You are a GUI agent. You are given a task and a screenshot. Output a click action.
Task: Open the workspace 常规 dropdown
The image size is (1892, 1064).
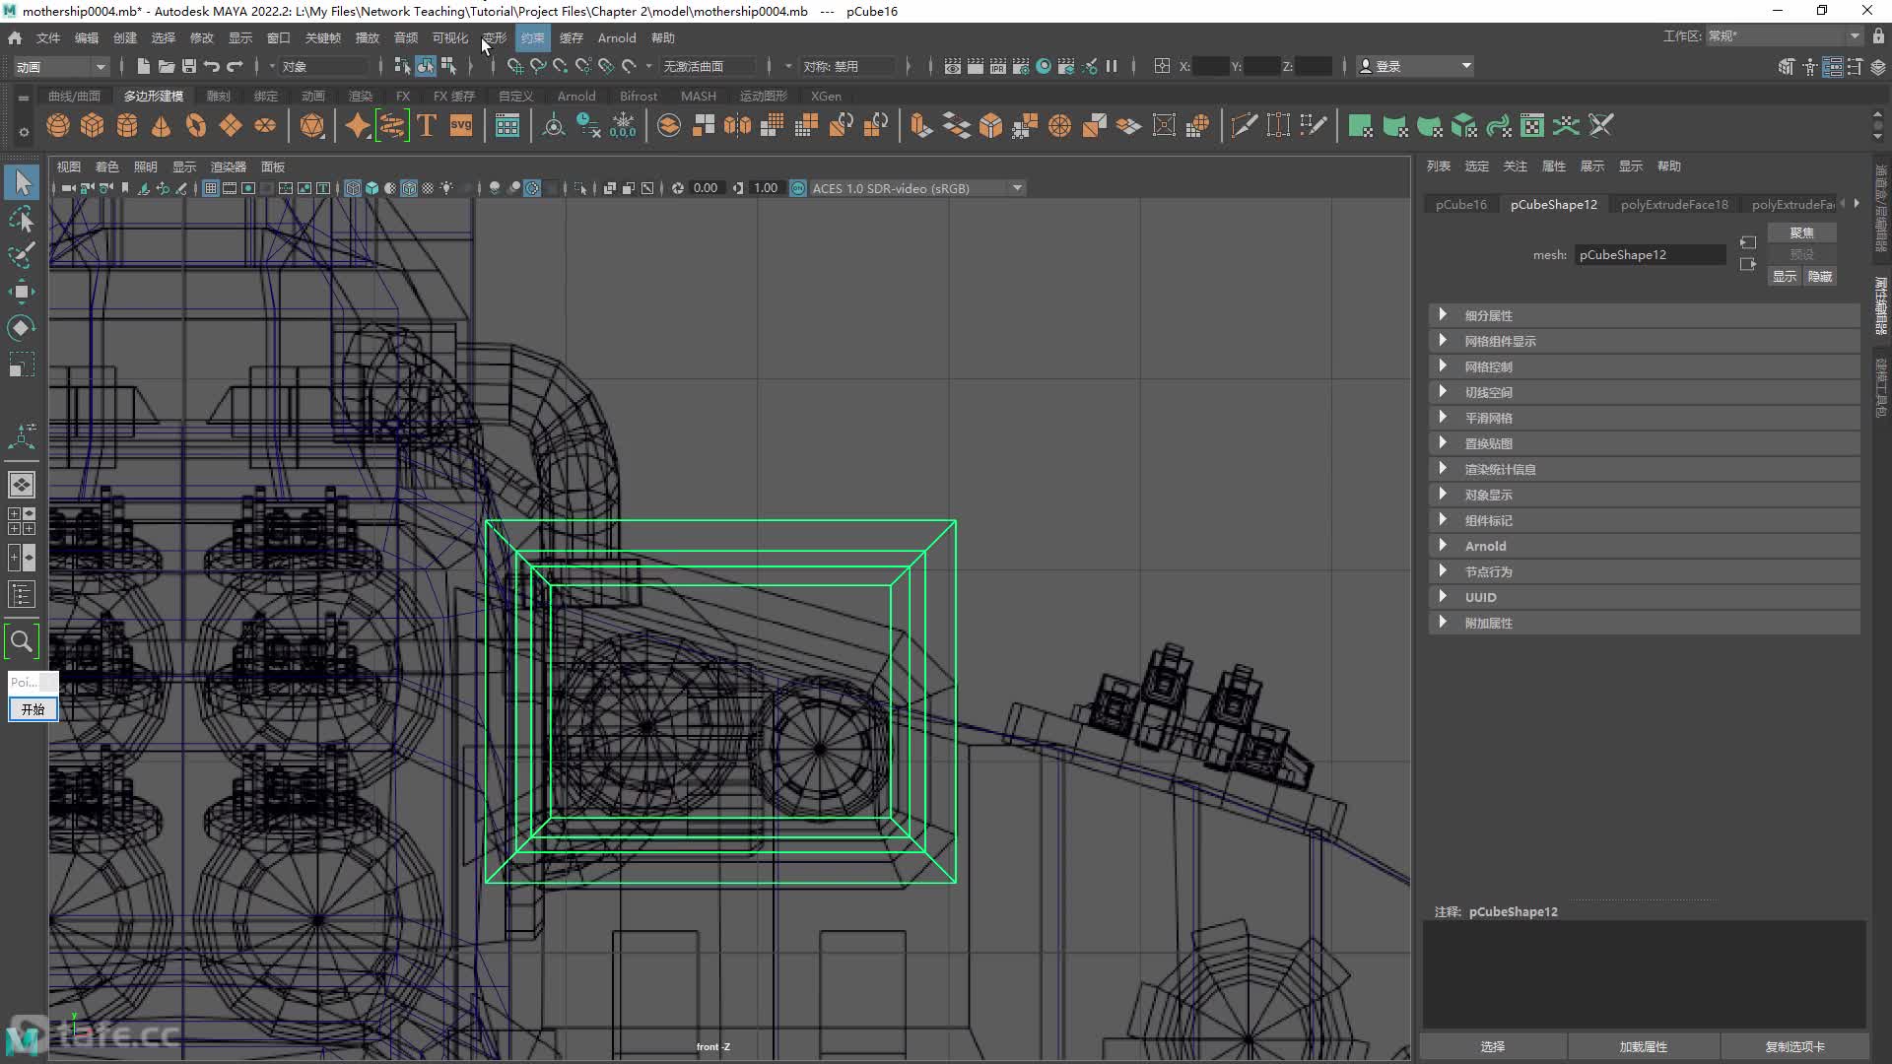[x=1784, y=36]
